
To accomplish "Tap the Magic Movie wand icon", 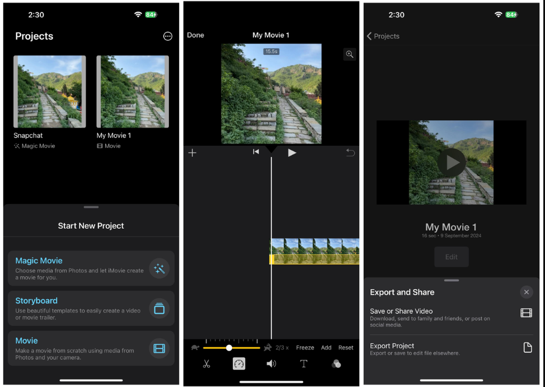I will 159,268.
